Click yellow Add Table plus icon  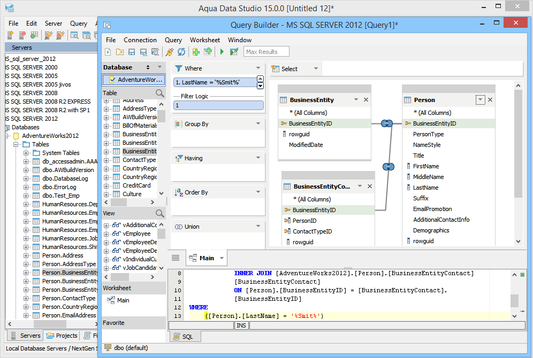point(196,52)
